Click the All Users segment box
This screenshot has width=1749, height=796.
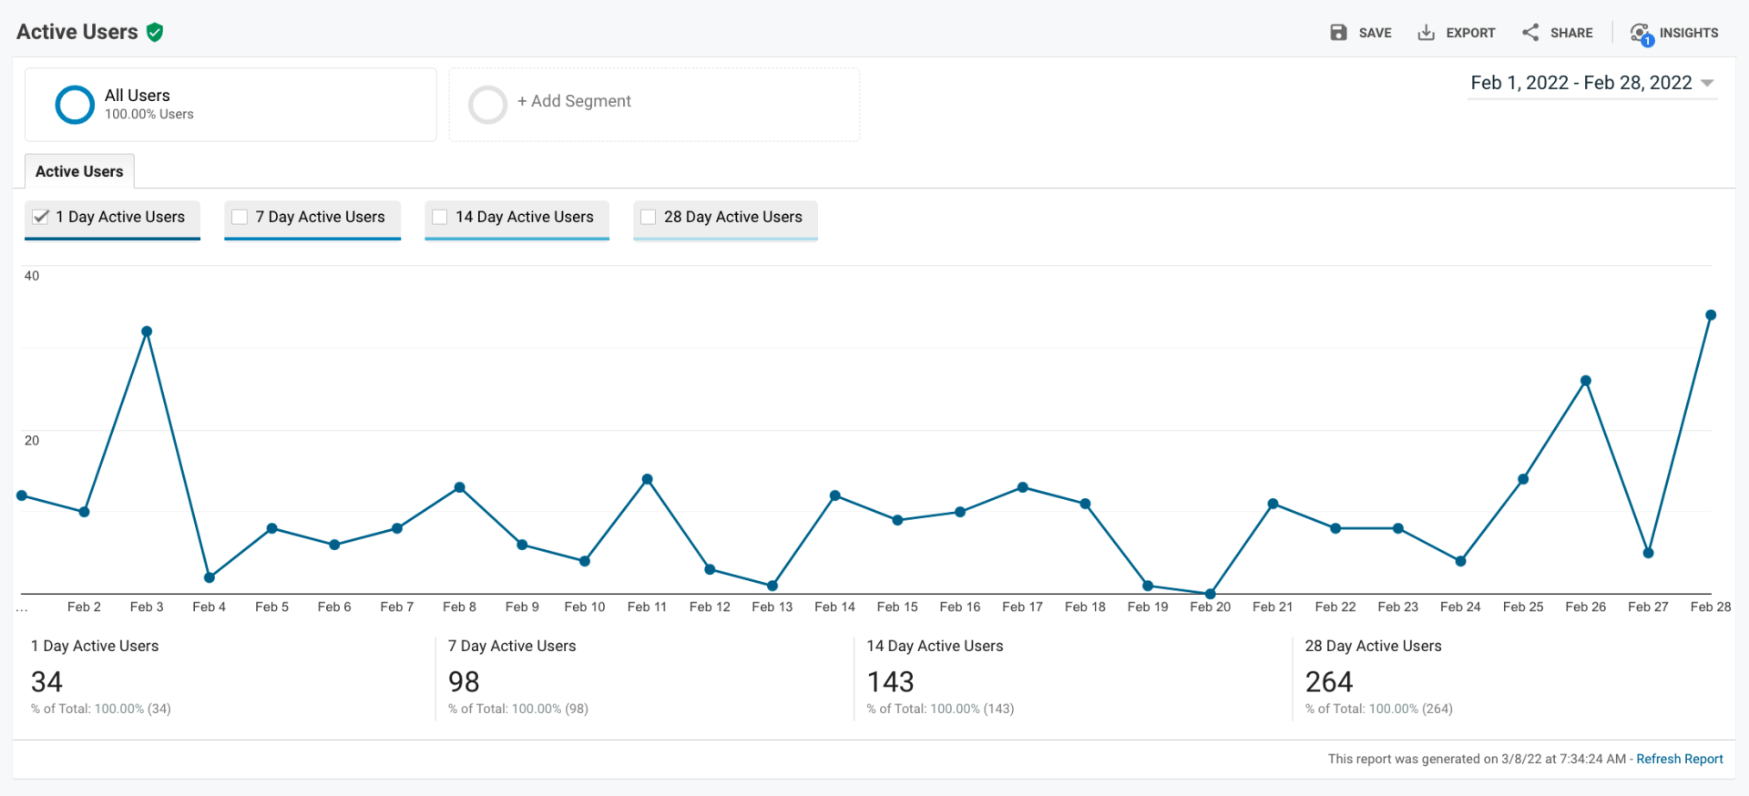(230, 105)
